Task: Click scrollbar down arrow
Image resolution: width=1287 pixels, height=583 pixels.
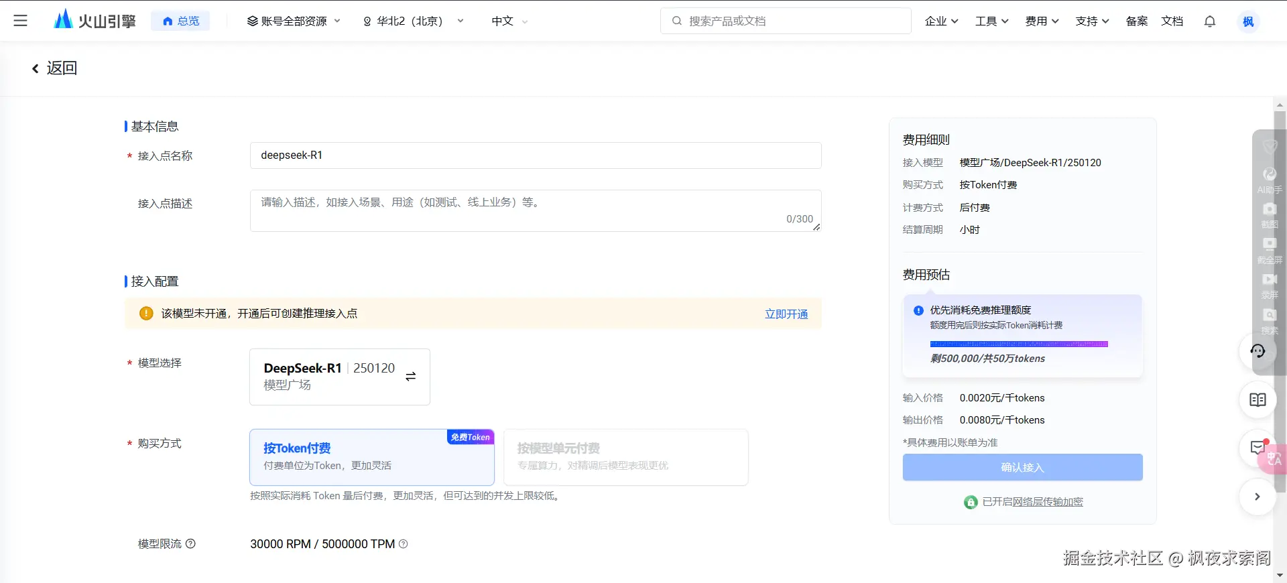Action: (x=1280, y=575)
